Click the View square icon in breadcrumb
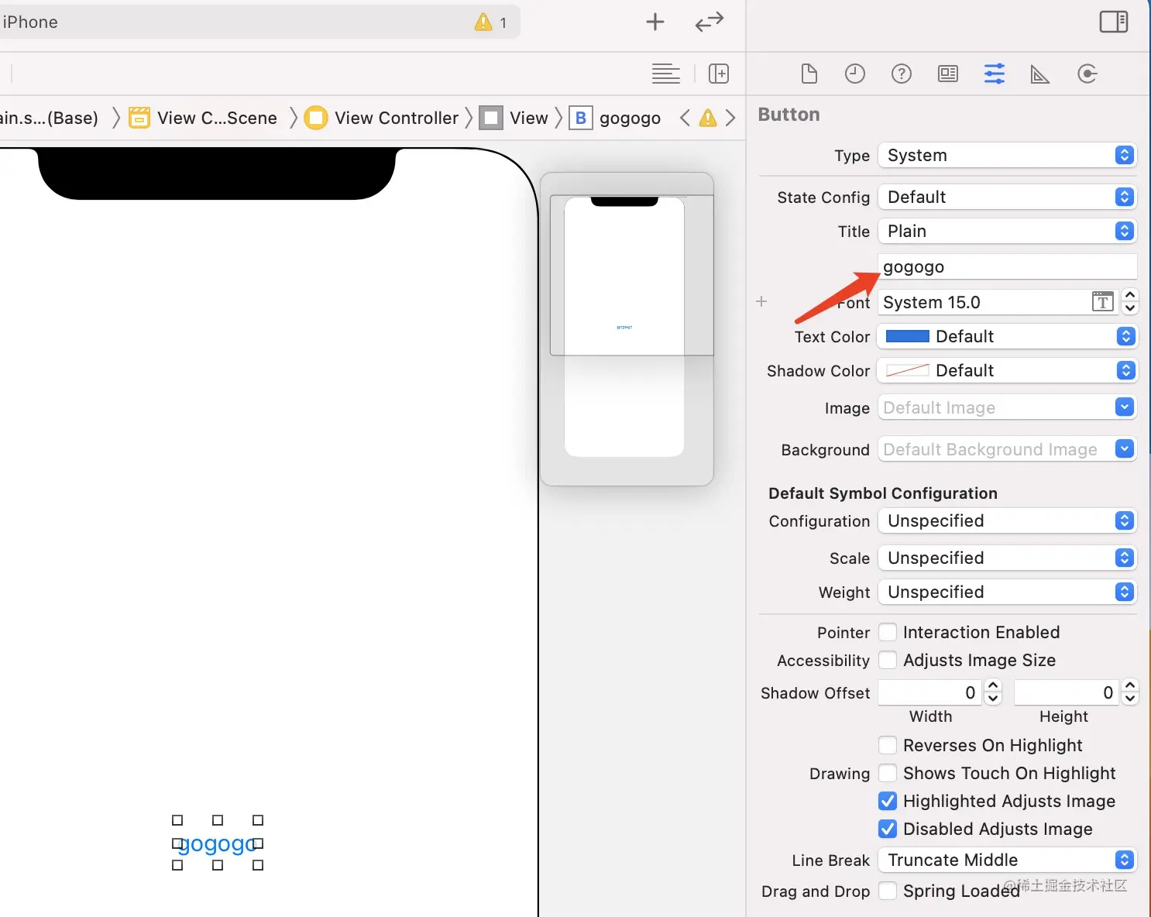The height and width of the screenshot is (917, 1151). click(x=491, y=118)
